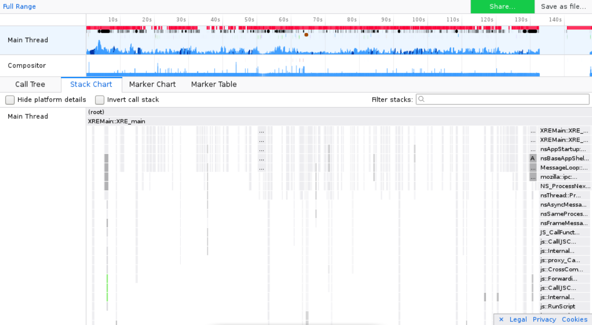Click the Cookies footer link
The height and width of the screenshot is (325, 592).
pyautogui.click(x=574, y=320)
